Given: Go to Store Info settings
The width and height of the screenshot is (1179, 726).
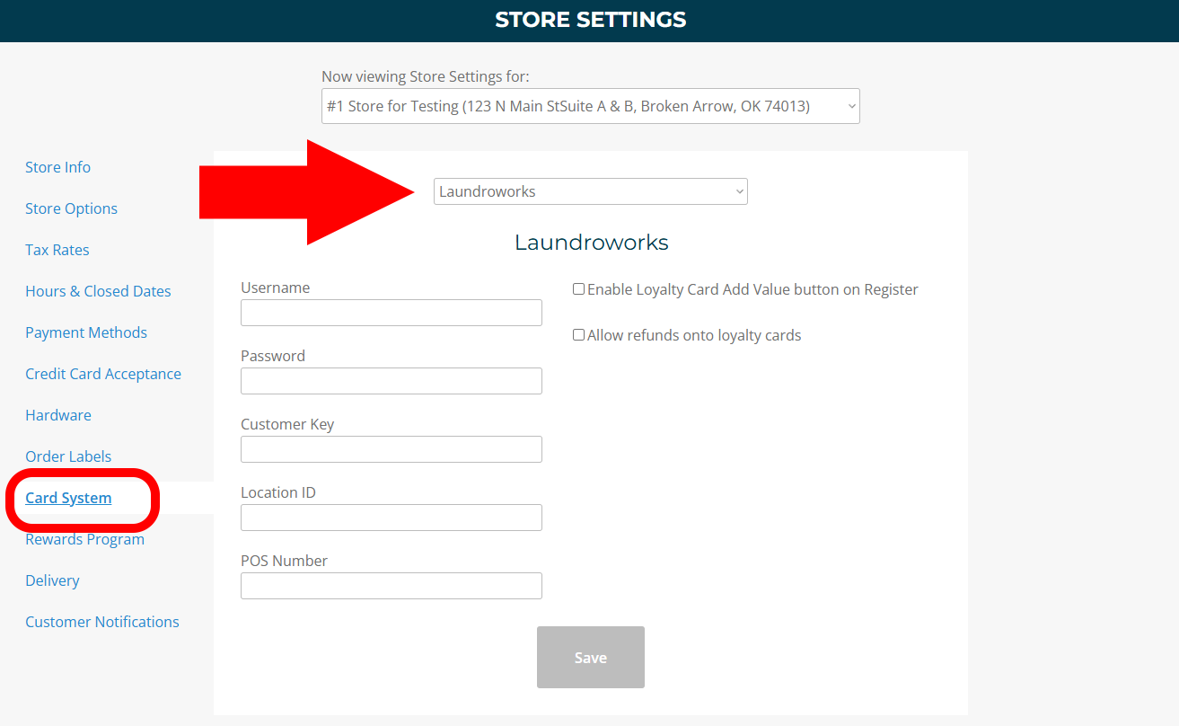Looking at the screenshot, I should 57,167.
